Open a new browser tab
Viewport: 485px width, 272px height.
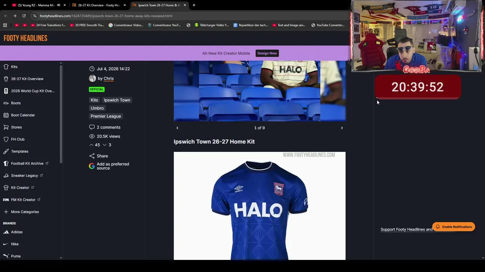(194, 5)
